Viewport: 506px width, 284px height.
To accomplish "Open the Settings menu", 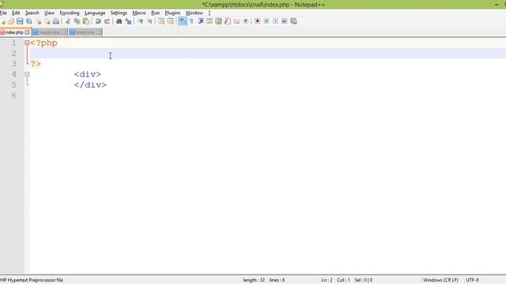I will click(x=119, y=13).
